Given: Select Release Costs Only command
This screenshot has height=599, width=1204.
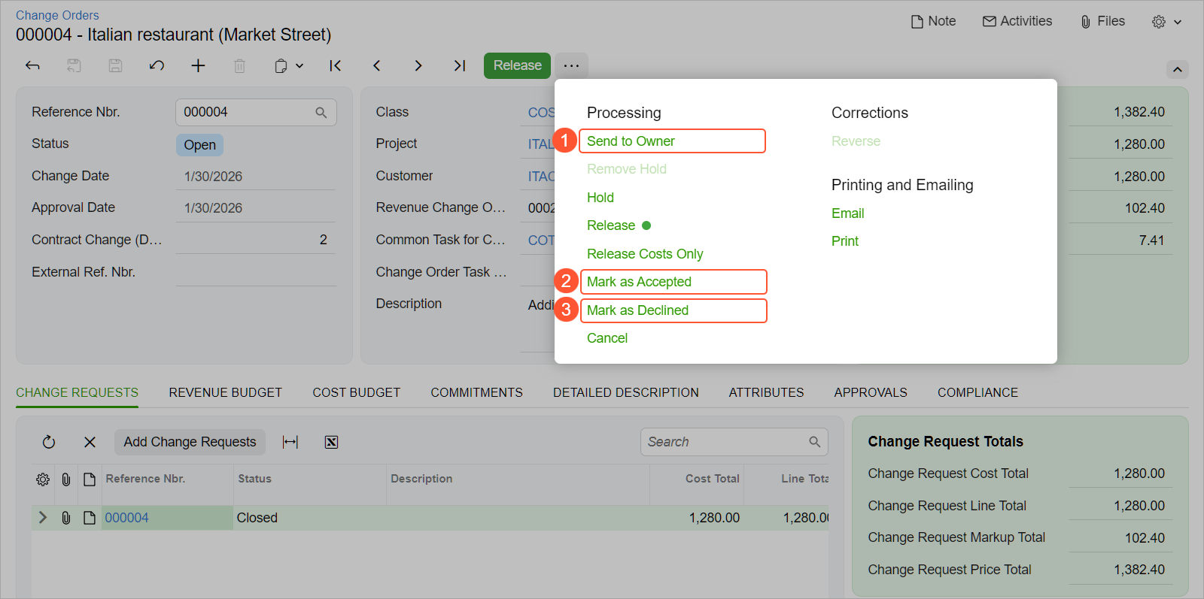Looking at the screenshot, I should tap(645, 254).
